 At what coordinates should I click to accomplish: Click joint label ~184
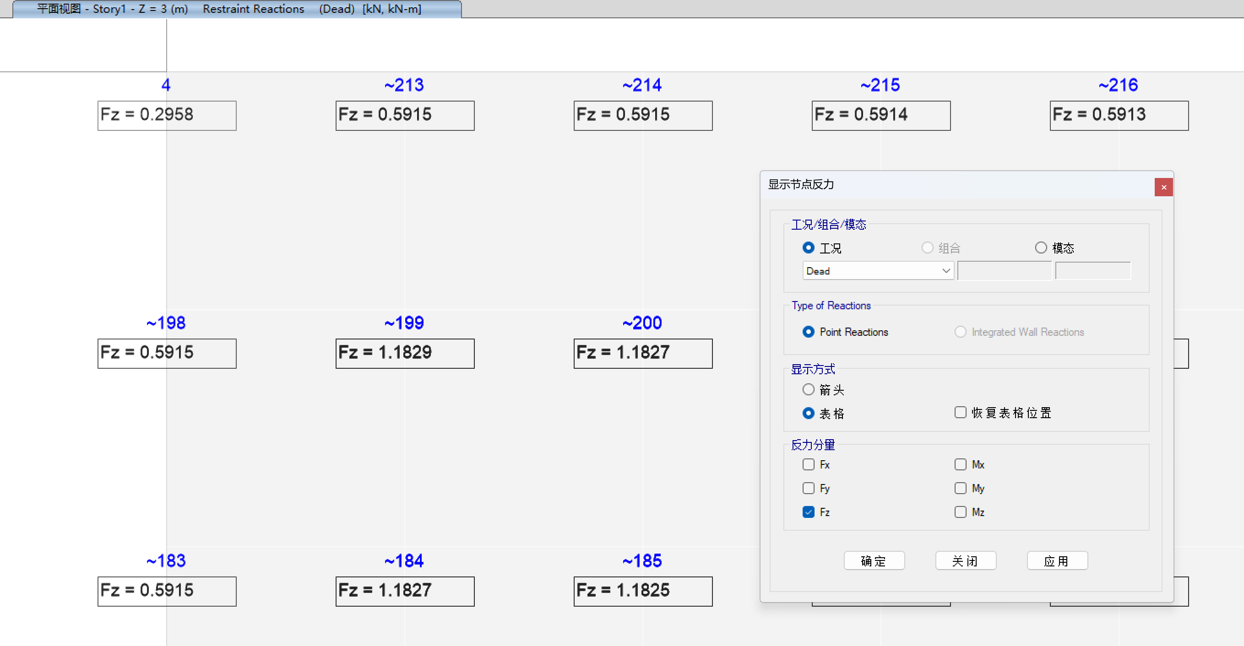(x=404, y=561)
